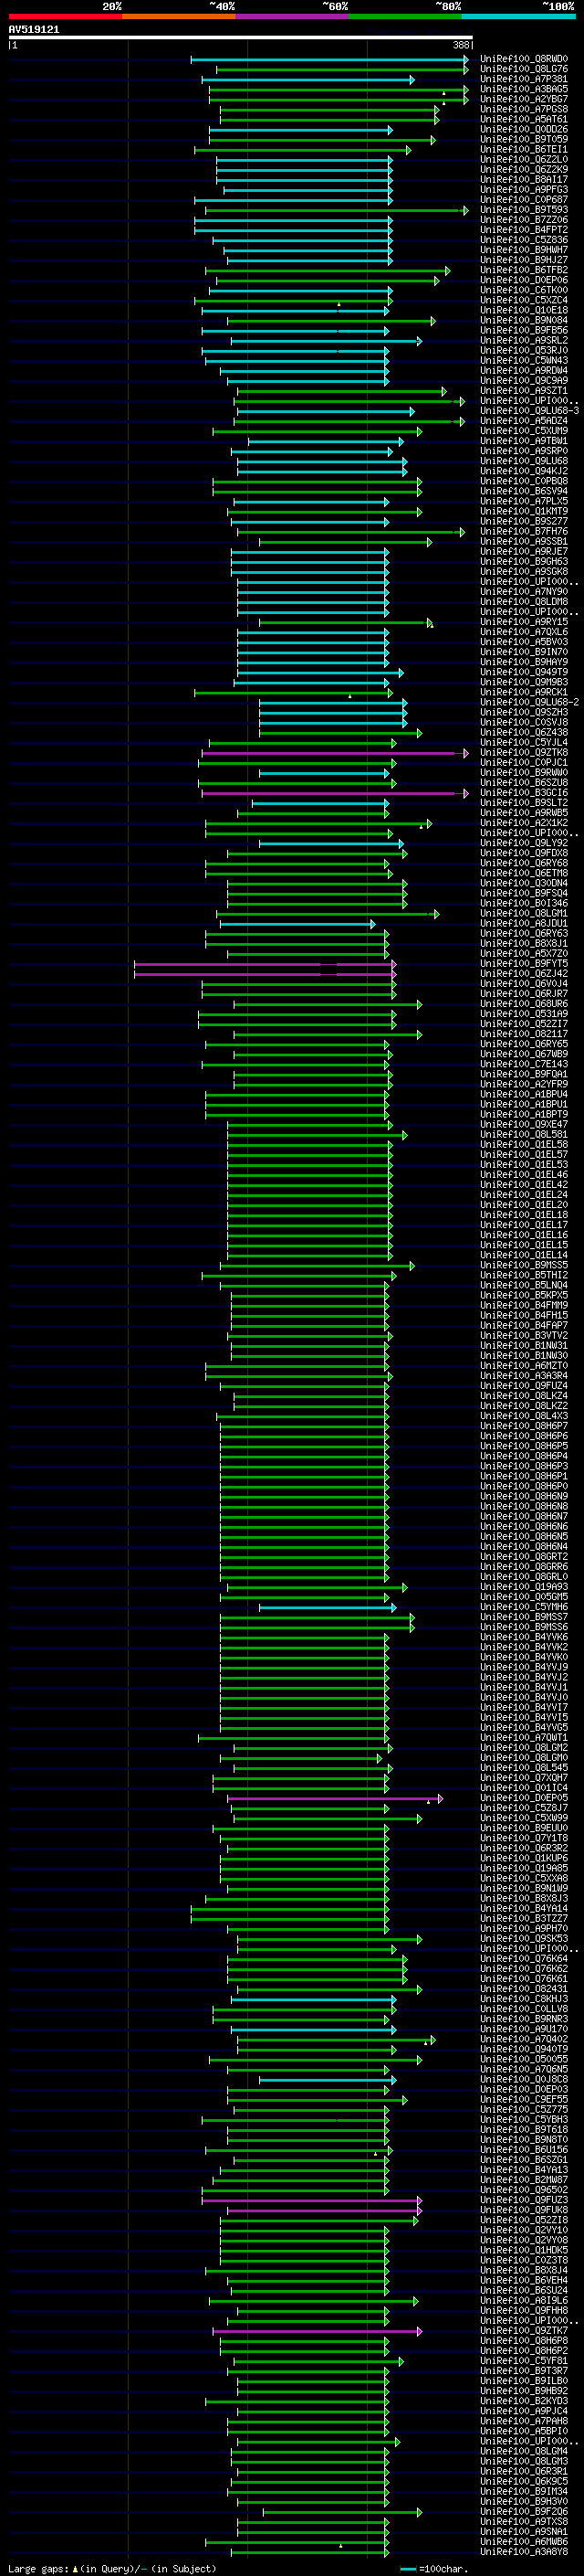The width and height of the screenshot is (584, 2576).
Task: Select hit UniRef100_B9SLT2
Action: pyautogui.click(x=524, y=803)
